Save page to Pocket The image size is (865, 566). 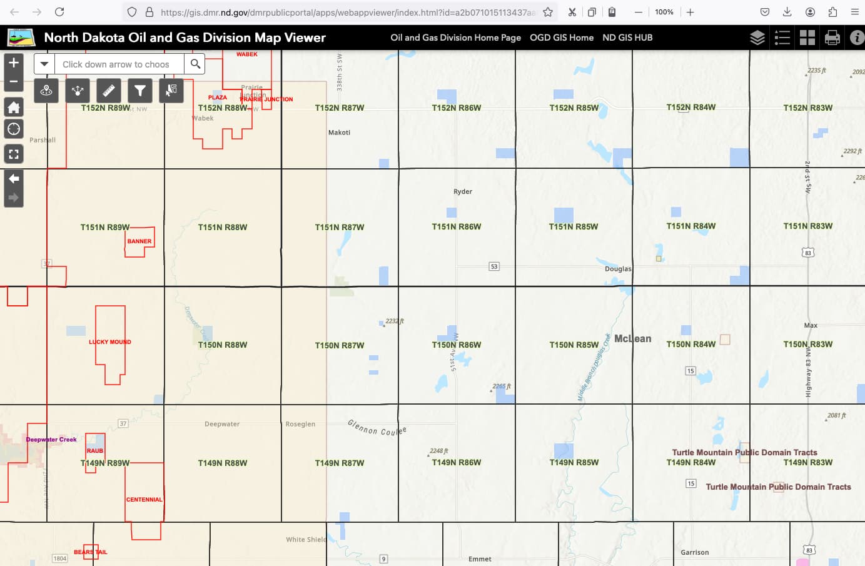(x=765, y=12)
